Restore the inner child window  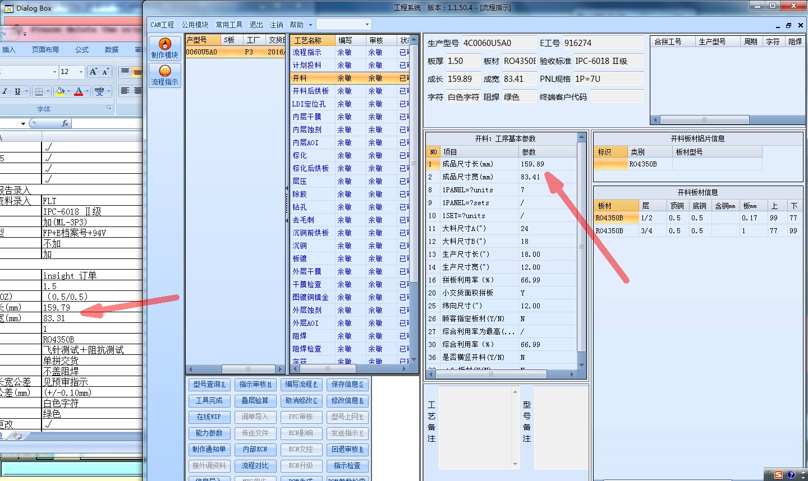click(788, 25)
